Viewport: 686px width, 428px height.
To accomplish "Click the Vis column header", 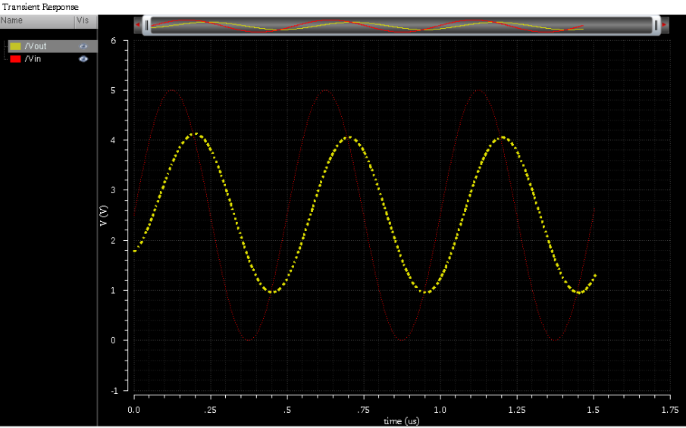I will coord(82,20).
